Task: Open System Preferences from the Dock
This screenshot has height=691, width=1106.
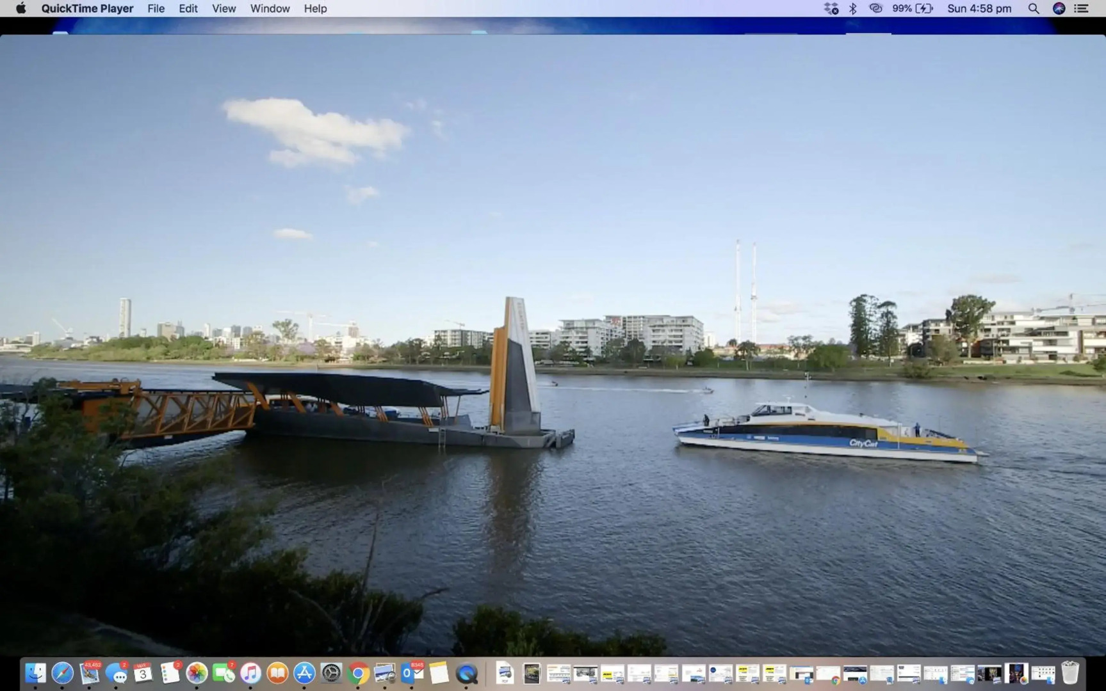Action: coord(331,673)
